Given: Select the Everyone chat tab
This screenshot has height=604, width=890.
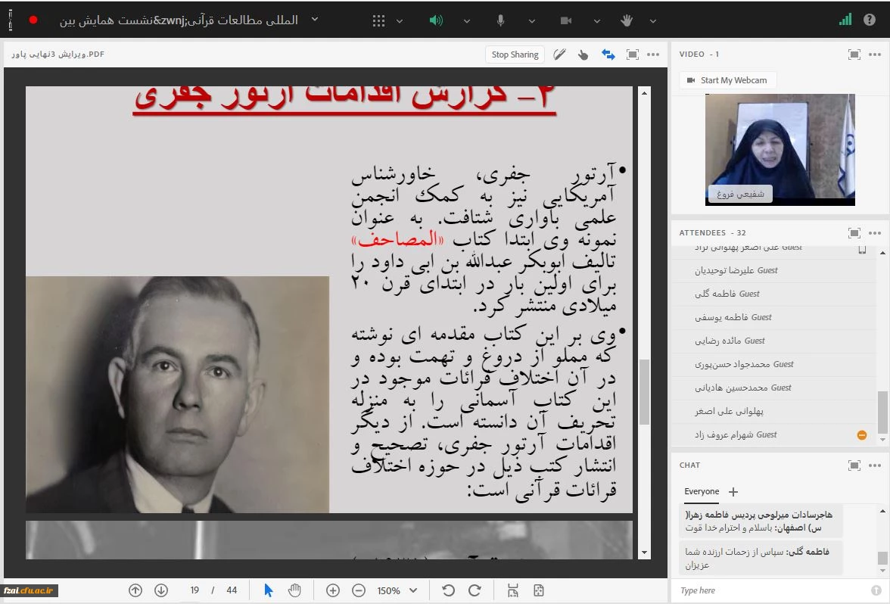Looking at the screenshot, I should 702,491.
